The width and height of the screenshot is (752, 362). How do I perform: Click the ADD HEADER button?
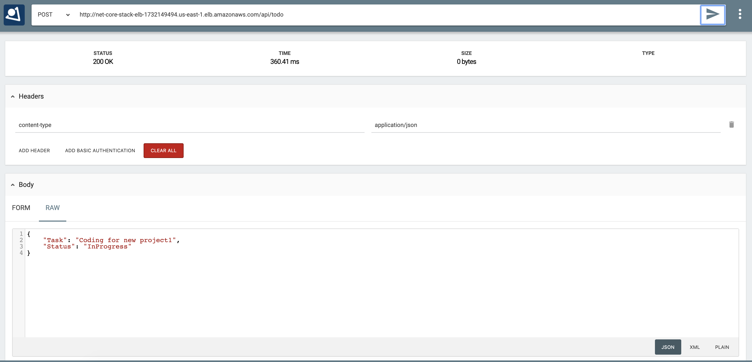click(34, 151)
